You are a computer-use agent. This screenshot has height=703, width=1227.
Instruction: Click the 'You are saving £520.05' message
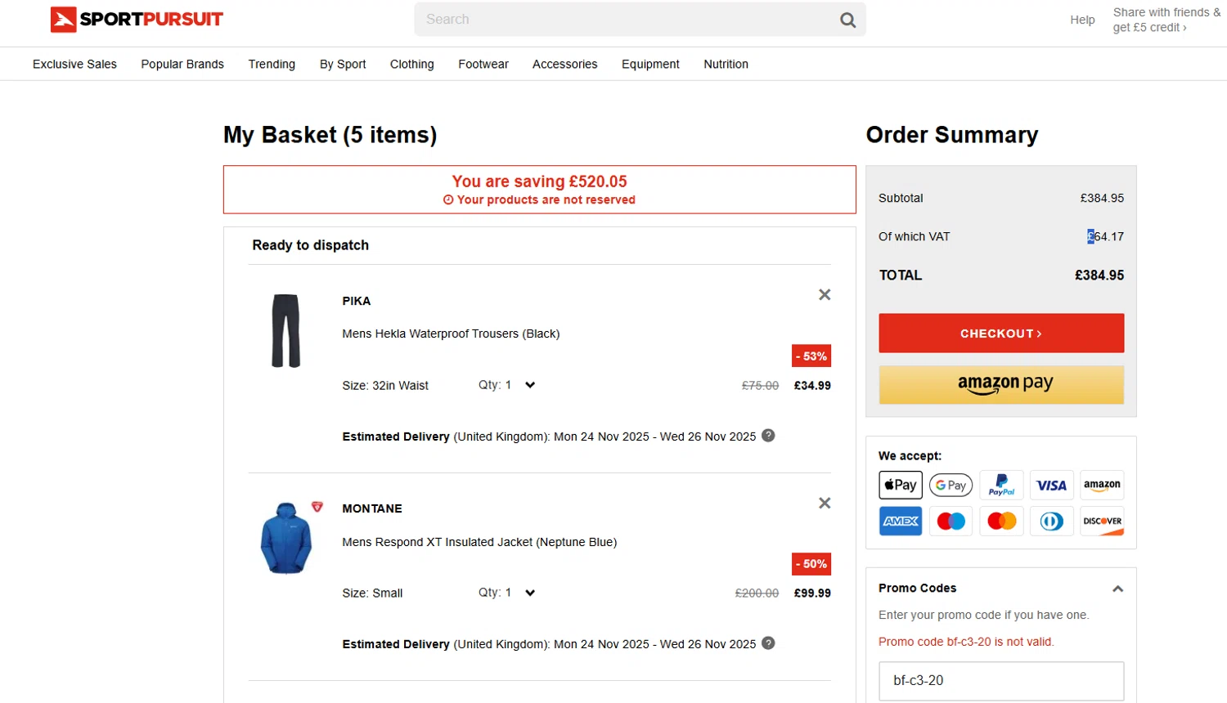click(x=540, y=181)
